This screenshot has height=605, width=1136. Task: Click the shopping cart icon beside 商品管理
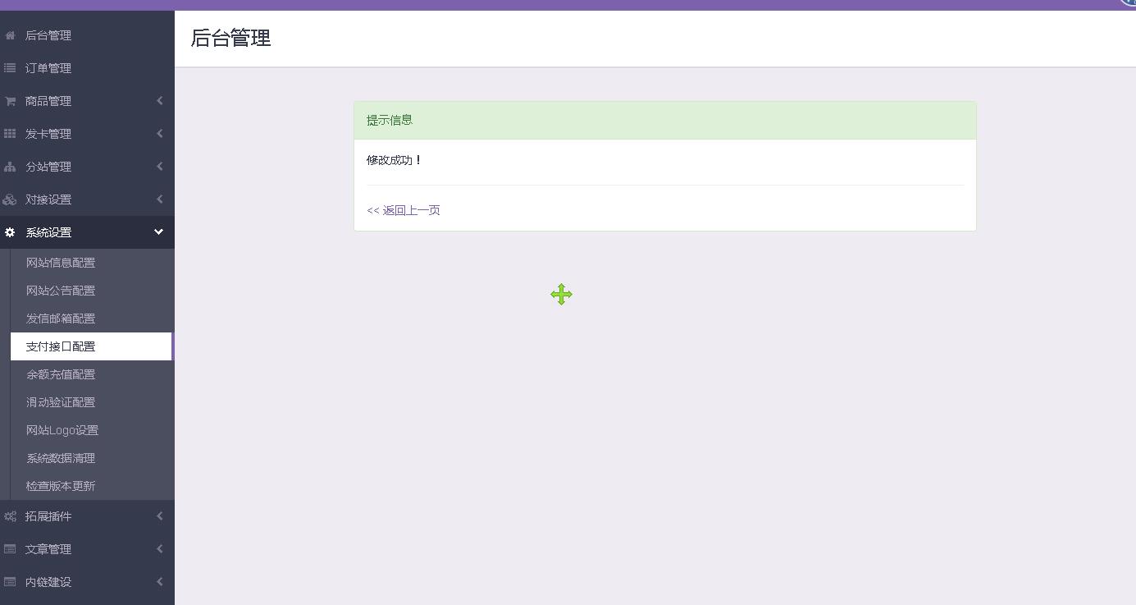pos(10,101)
